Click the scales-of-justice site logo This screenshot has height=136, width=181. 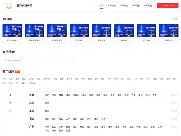click(9, 6)
